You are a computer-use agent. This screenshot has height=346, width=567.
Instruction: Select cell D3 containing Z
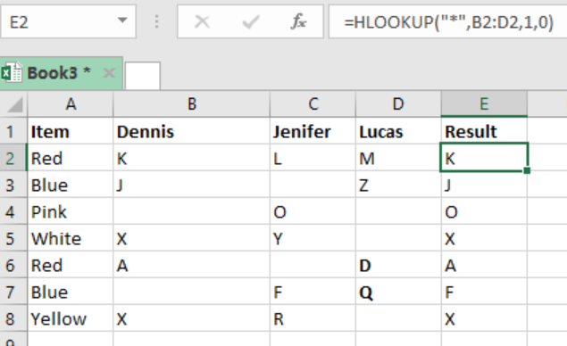point(398,185)
